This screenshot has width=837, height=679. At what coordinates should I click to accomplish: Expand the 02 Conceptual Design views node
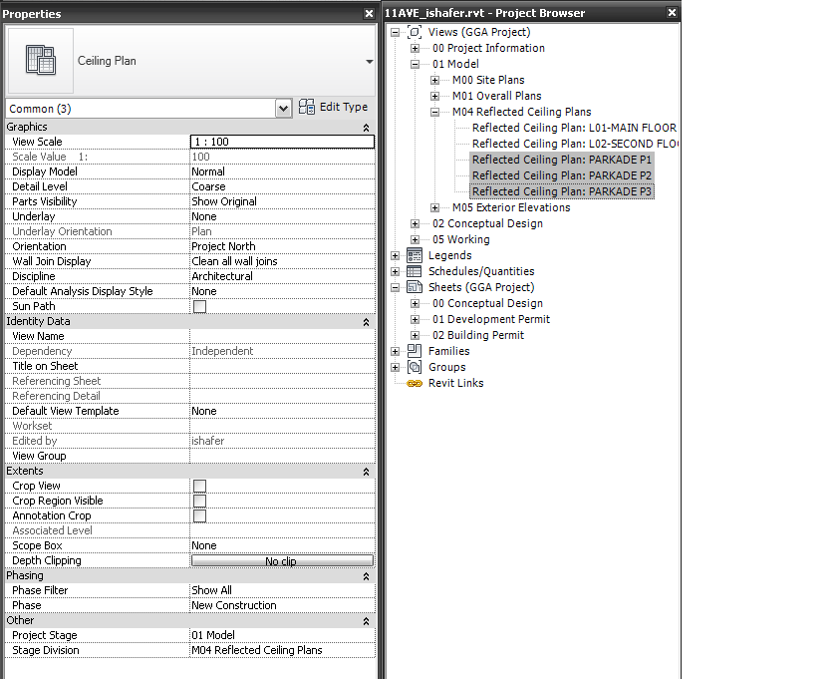pyautogui.click(x=415, y=223)
